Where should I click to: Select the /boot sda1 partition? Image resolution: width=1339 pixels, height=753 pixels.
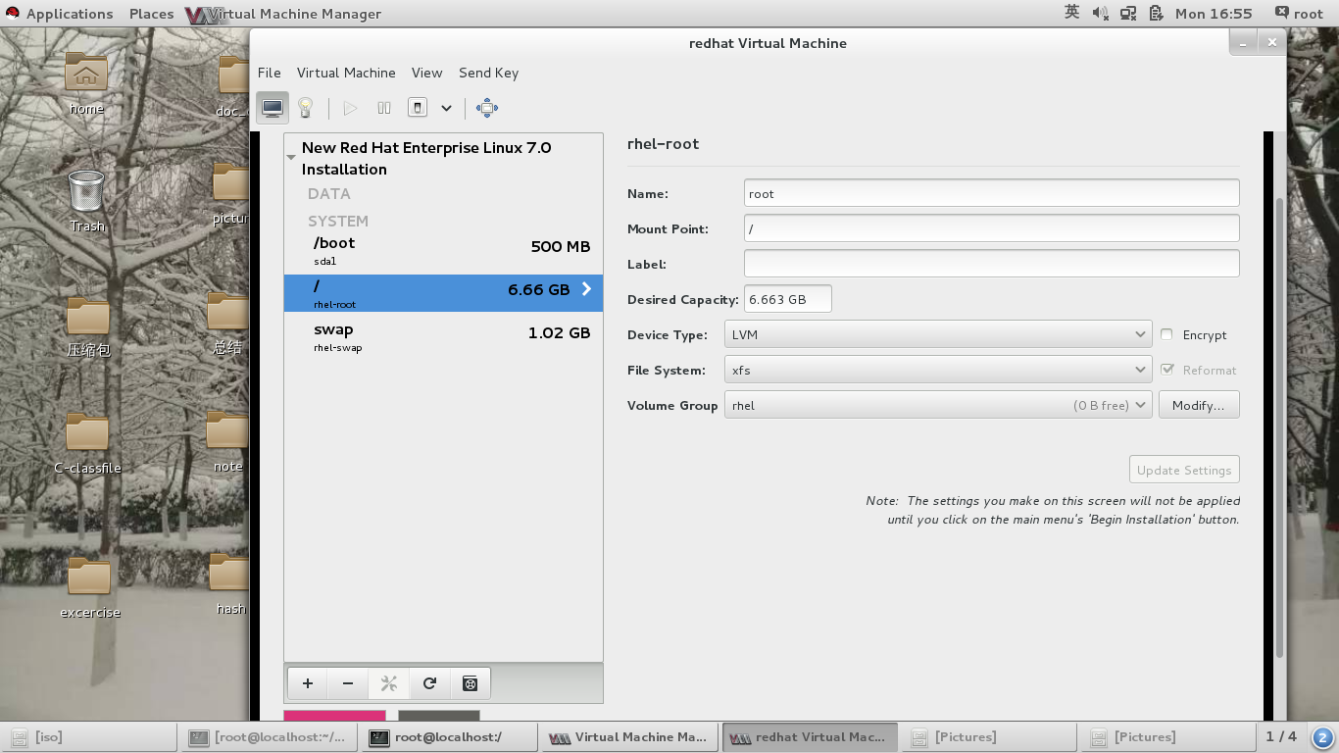coord(443,250)
